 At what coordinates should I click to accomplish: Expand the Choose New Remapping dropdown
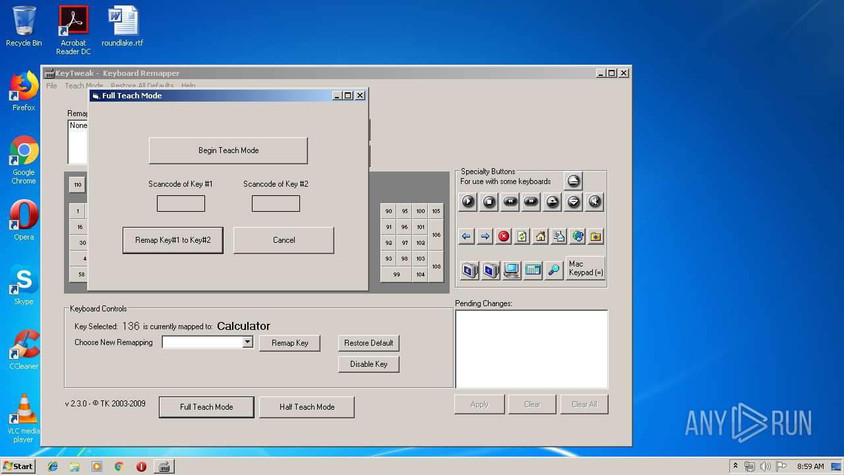(248, 342)
